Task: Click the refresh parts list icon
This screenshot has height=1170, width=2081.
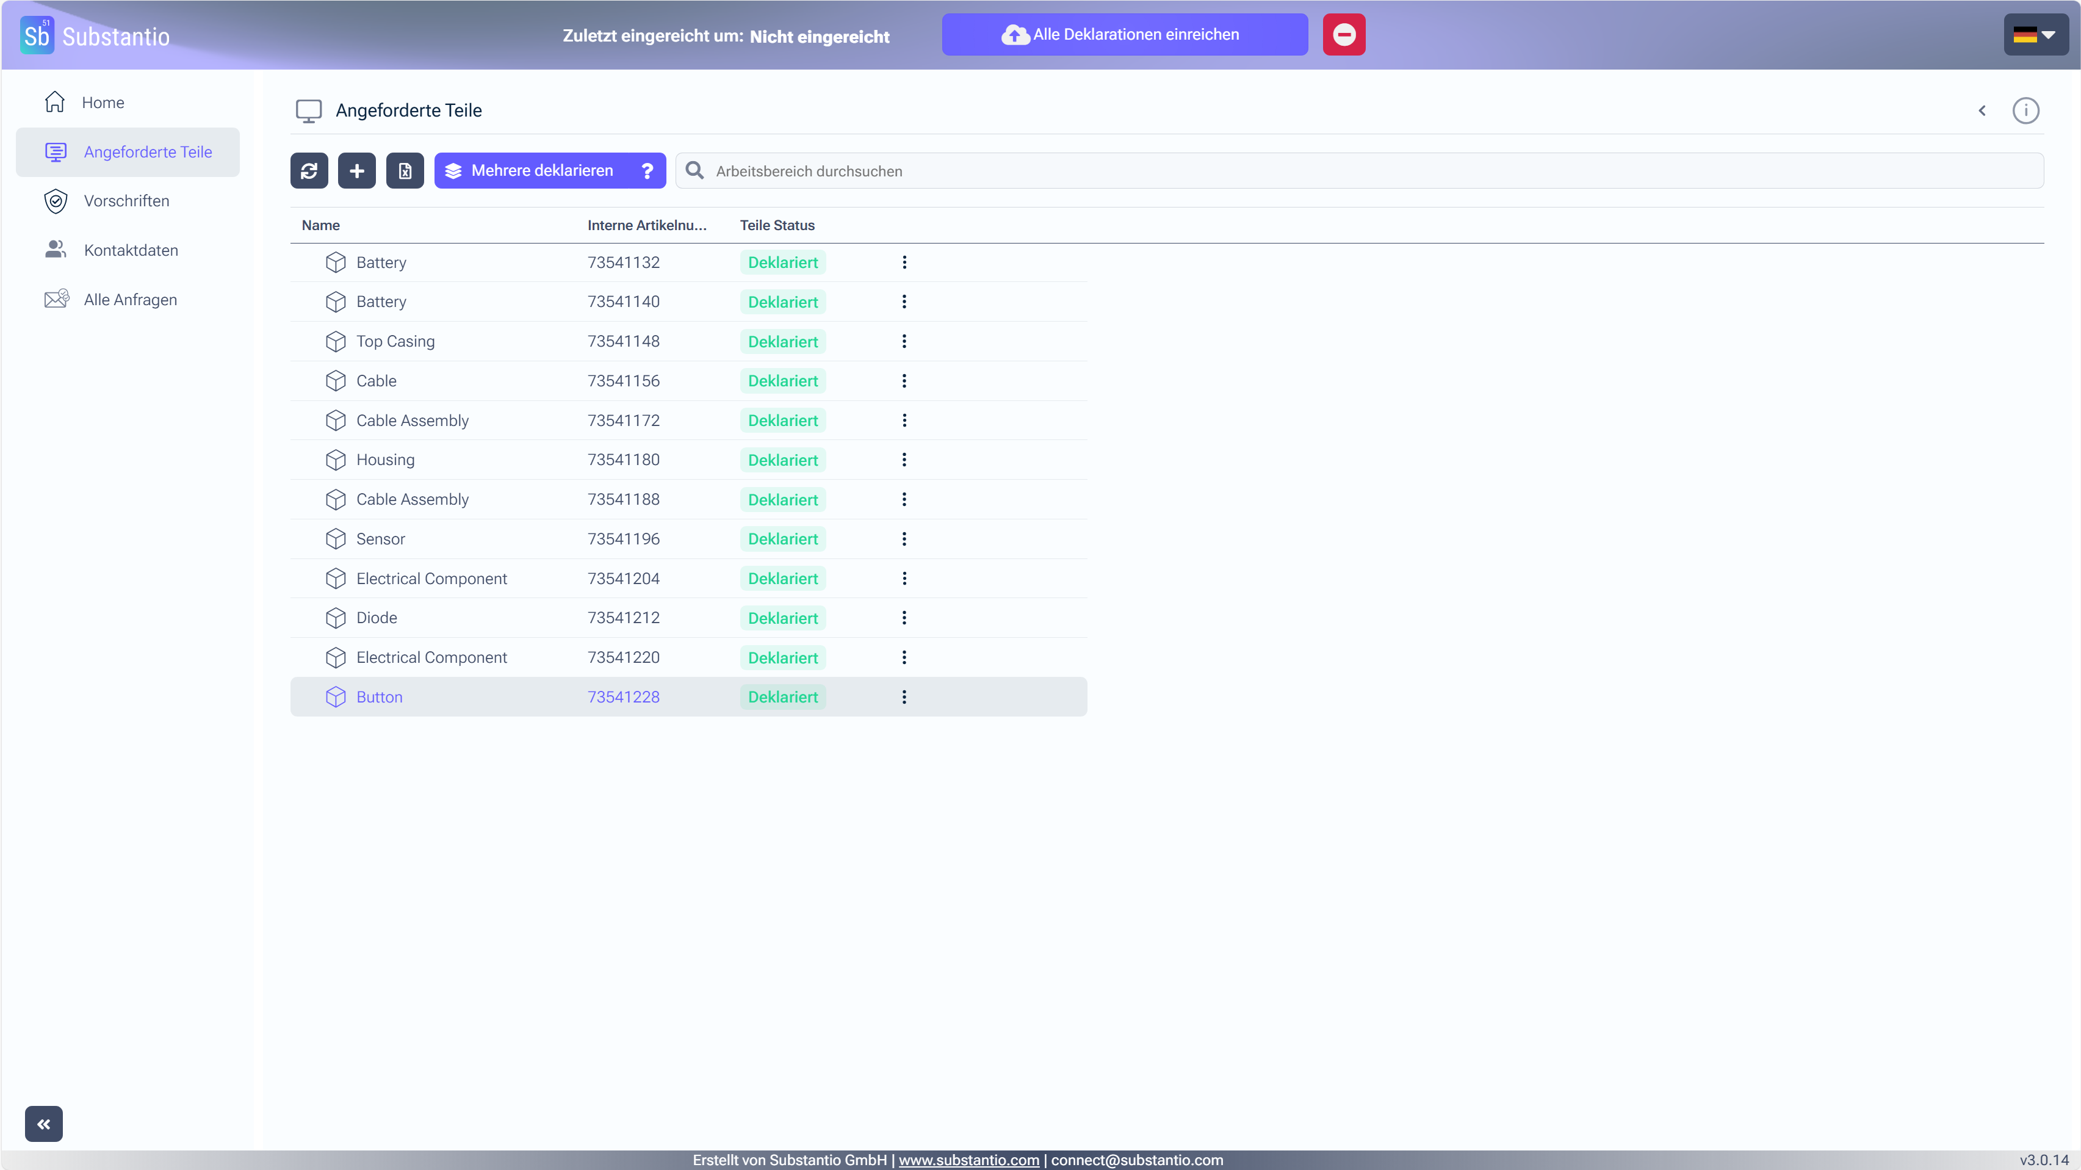Action: [309, 170]
